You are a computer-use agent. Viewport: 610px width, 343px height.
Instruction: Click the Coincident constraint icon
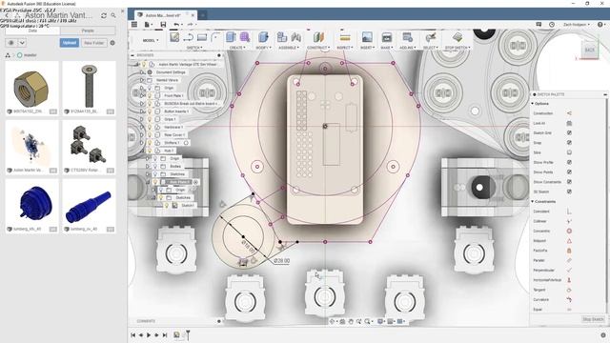(x=569, y=212)
